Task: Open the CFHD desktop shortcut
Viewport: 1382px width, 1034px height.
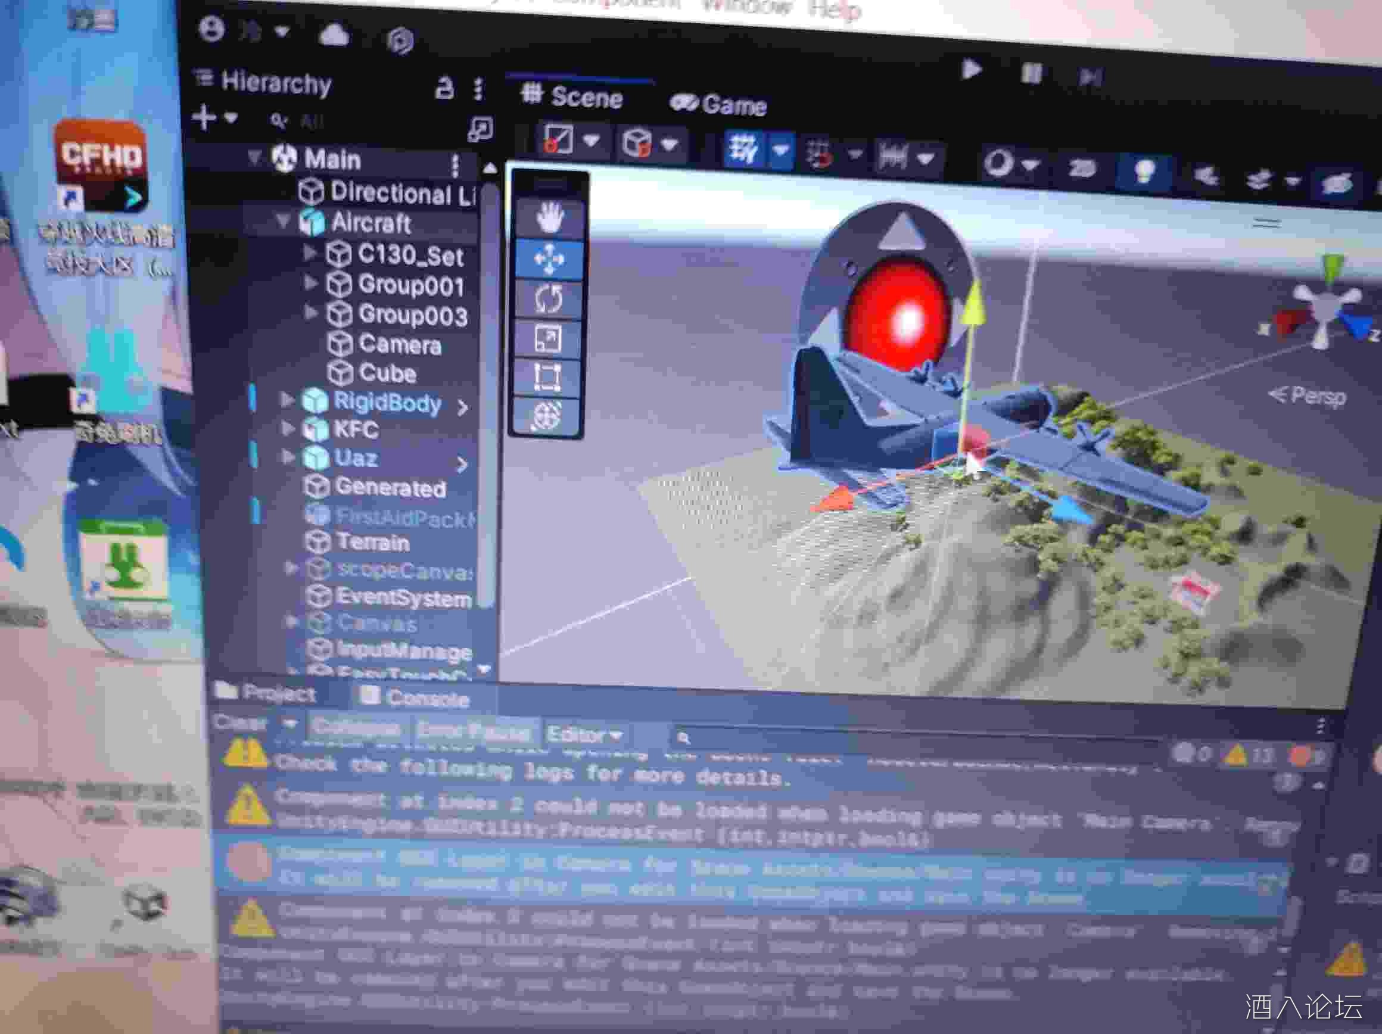Action: (x=101, y=166)
